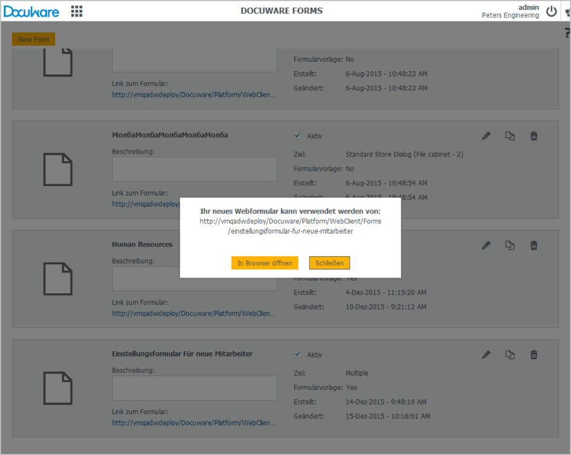Close the dialog with Schließen
Image resolution: width=571 pixels, height=455 pixels.
coord(329,263)
